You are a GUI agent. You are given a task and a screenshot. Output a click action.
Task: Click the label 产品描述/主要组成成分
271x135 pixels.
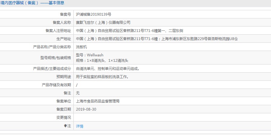pyautogui.click(x=52, y=69)
